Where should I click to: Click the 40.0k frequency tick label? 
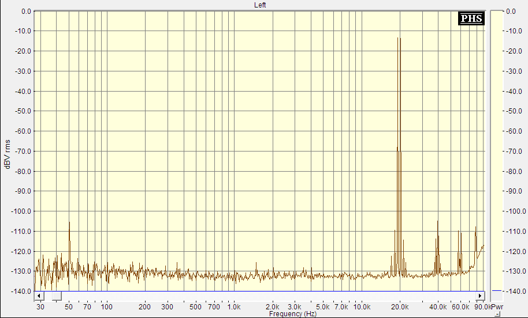pyautogui.click(x=438, y=306)
